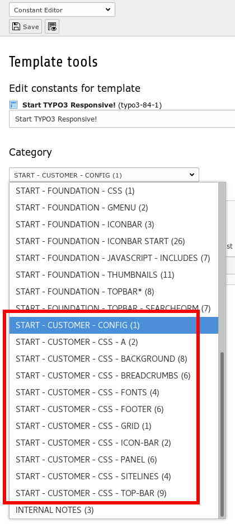The height and width of the screenshot is (528, 235).
Task: Click the view page icon beside Save
Action: (52, 27)
